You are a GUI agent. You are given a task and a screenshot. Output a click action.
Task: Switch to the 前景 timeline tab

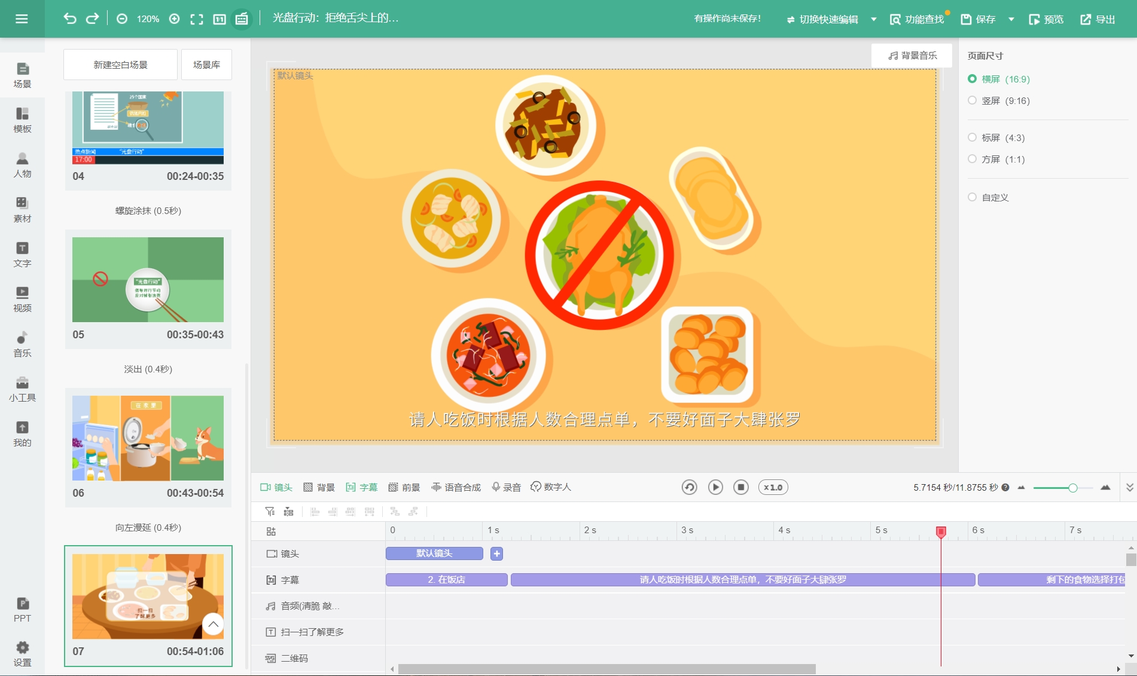[x=404, y=488]
